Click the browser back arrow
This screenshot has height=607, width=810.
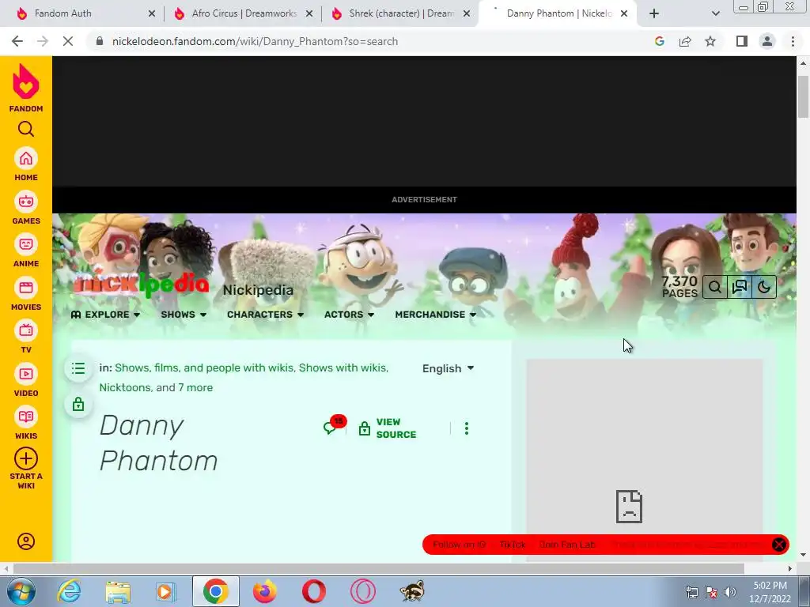[17, 41]
